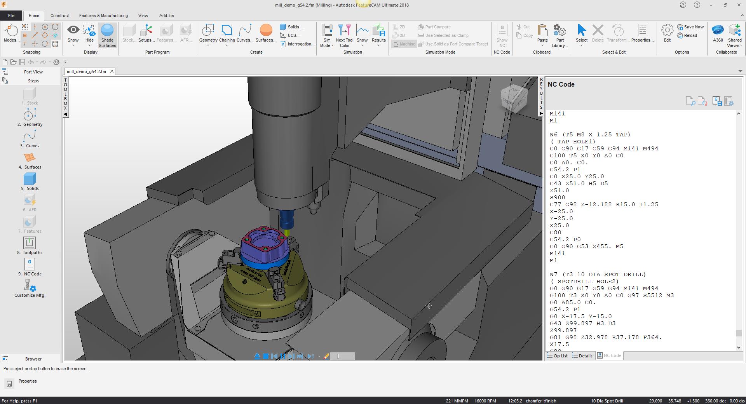Image resolution: width=746 pixels, height=404 pixels.
Task: Toggle cylinder snap icon
Action: [x=55, y=44]
